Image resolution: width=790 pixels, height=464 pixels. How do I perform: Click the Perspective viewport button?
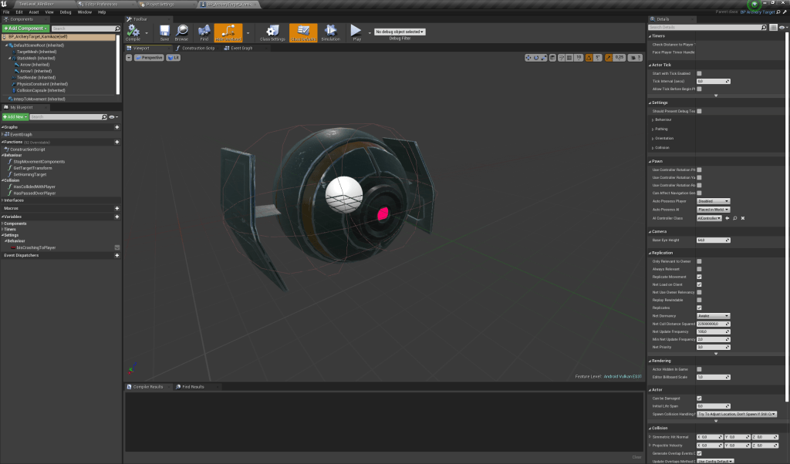pyautogui.click(x=151, y=58)
